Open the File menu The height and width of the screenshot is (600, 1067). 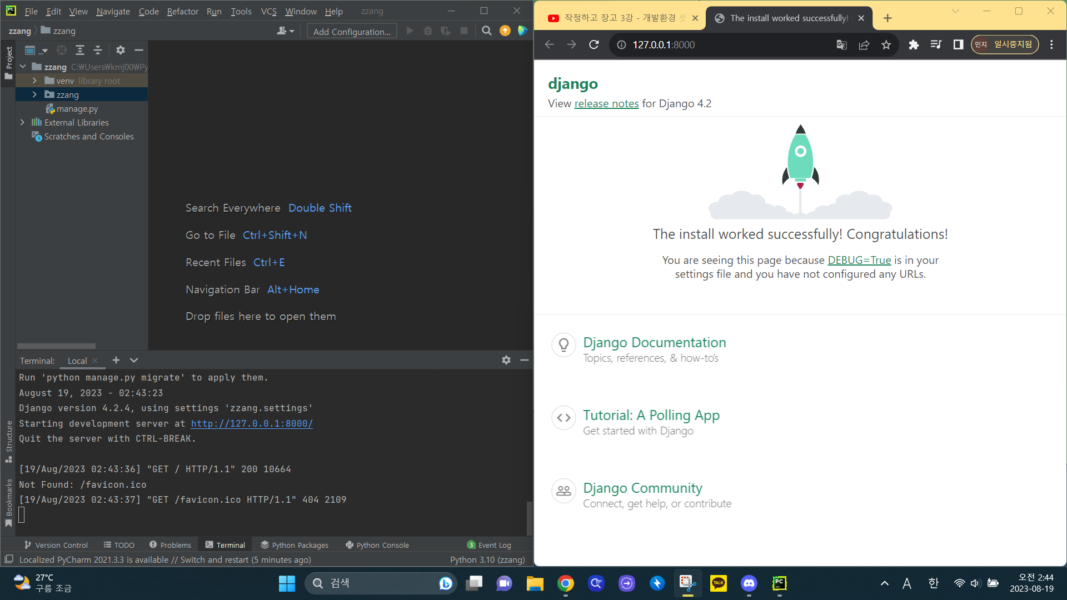(x=31, y=11)
